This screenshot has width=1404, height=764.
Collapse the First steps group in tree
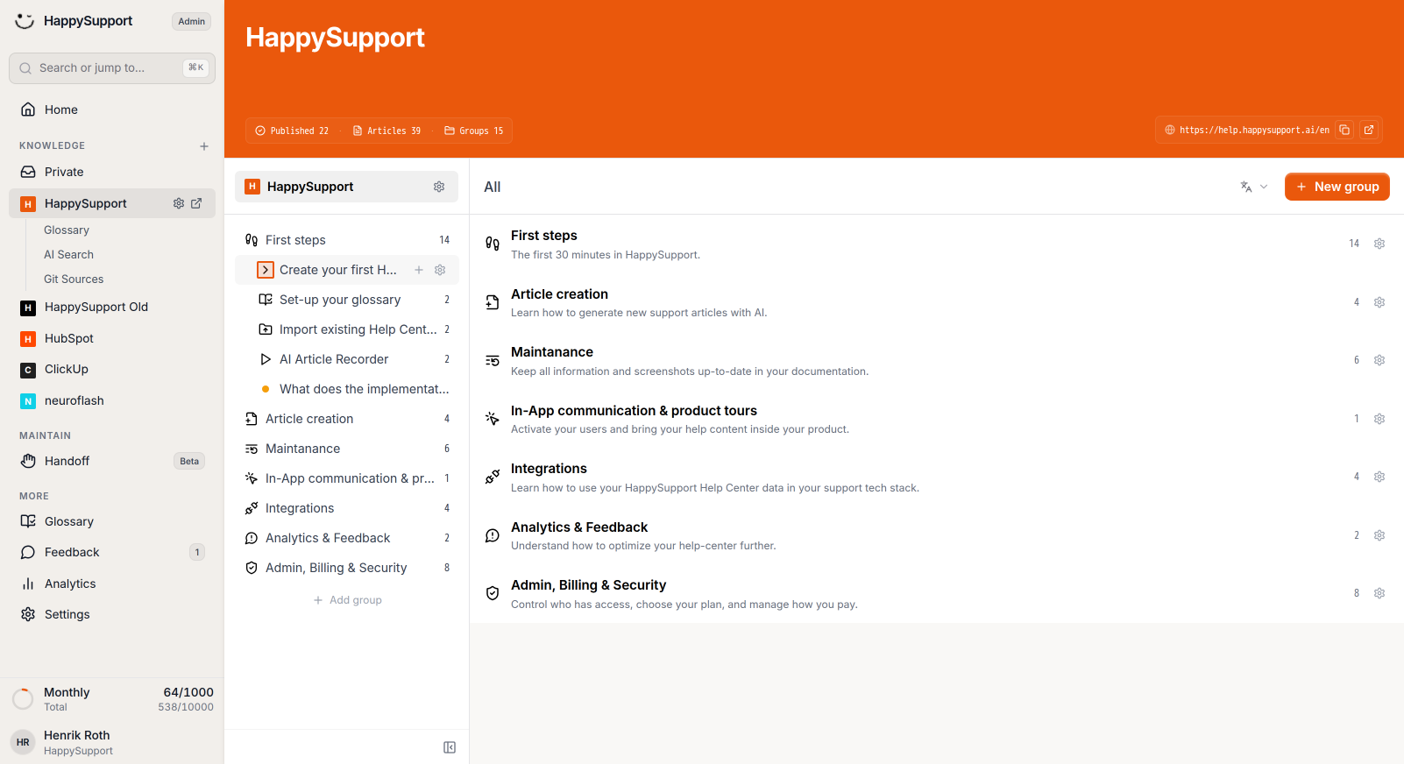[252, 240]
